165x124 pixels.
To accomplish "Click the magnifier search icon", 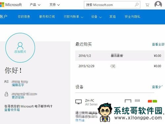I will pyautogui.click(x=137, y=5).
